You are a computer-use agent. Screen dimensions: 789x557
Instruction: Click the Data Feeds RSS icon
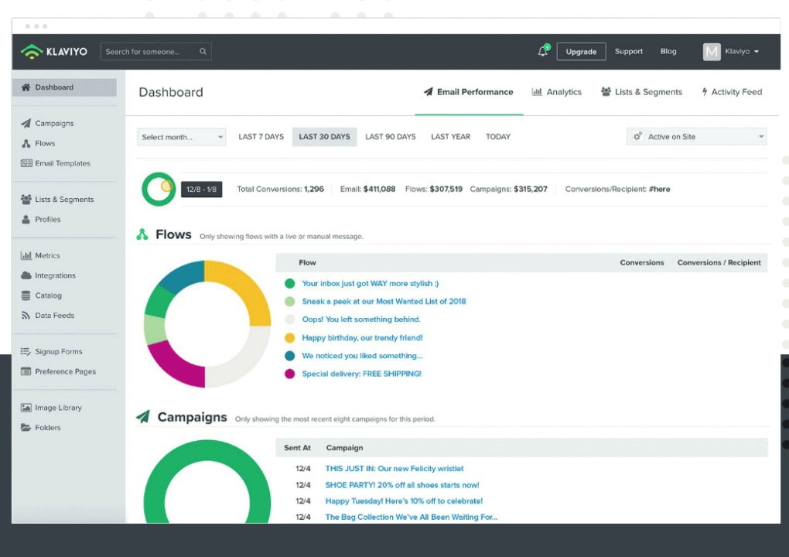26,316
